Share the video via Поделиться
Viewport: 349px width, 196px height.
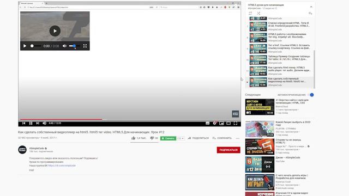198,138
